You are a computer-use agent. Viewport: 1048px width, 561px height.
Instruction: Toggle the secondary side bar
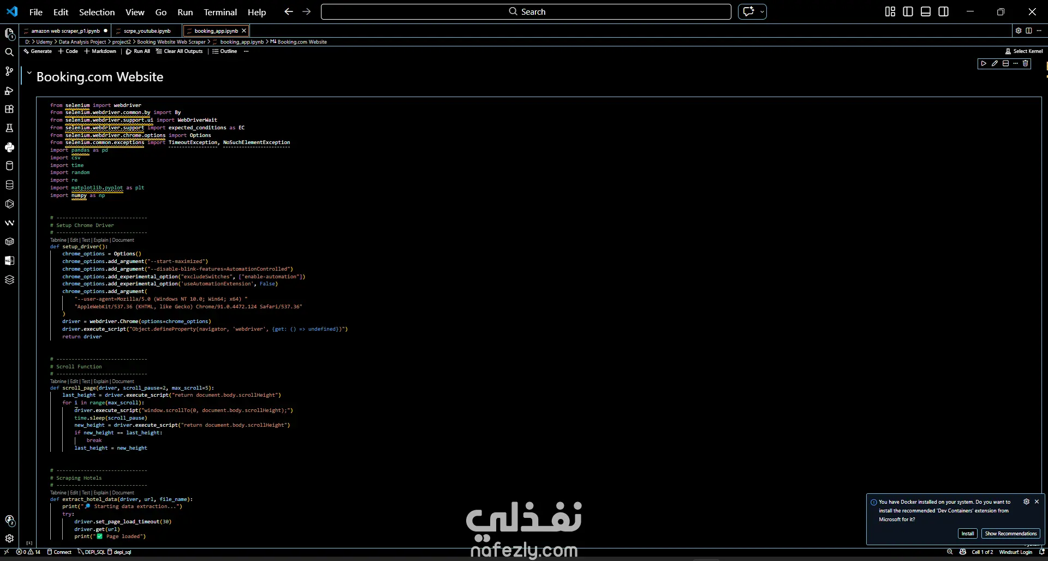944,11
